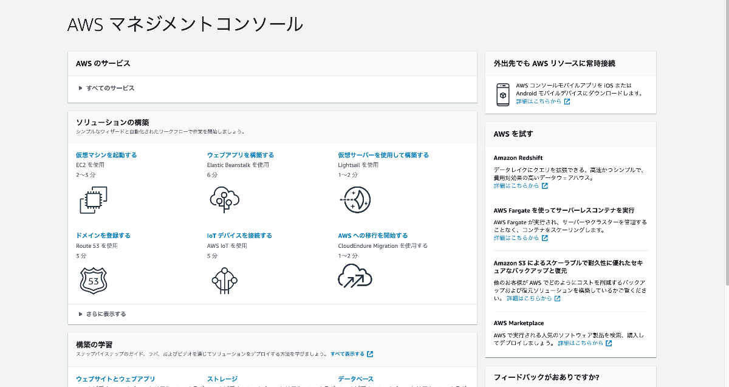Click the Amazon Redshift heading
Screen dimensions: 729x387
[518, 158]
